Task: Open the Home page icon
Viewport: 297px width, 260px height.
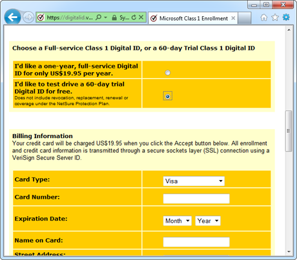Action: [264, 17]
